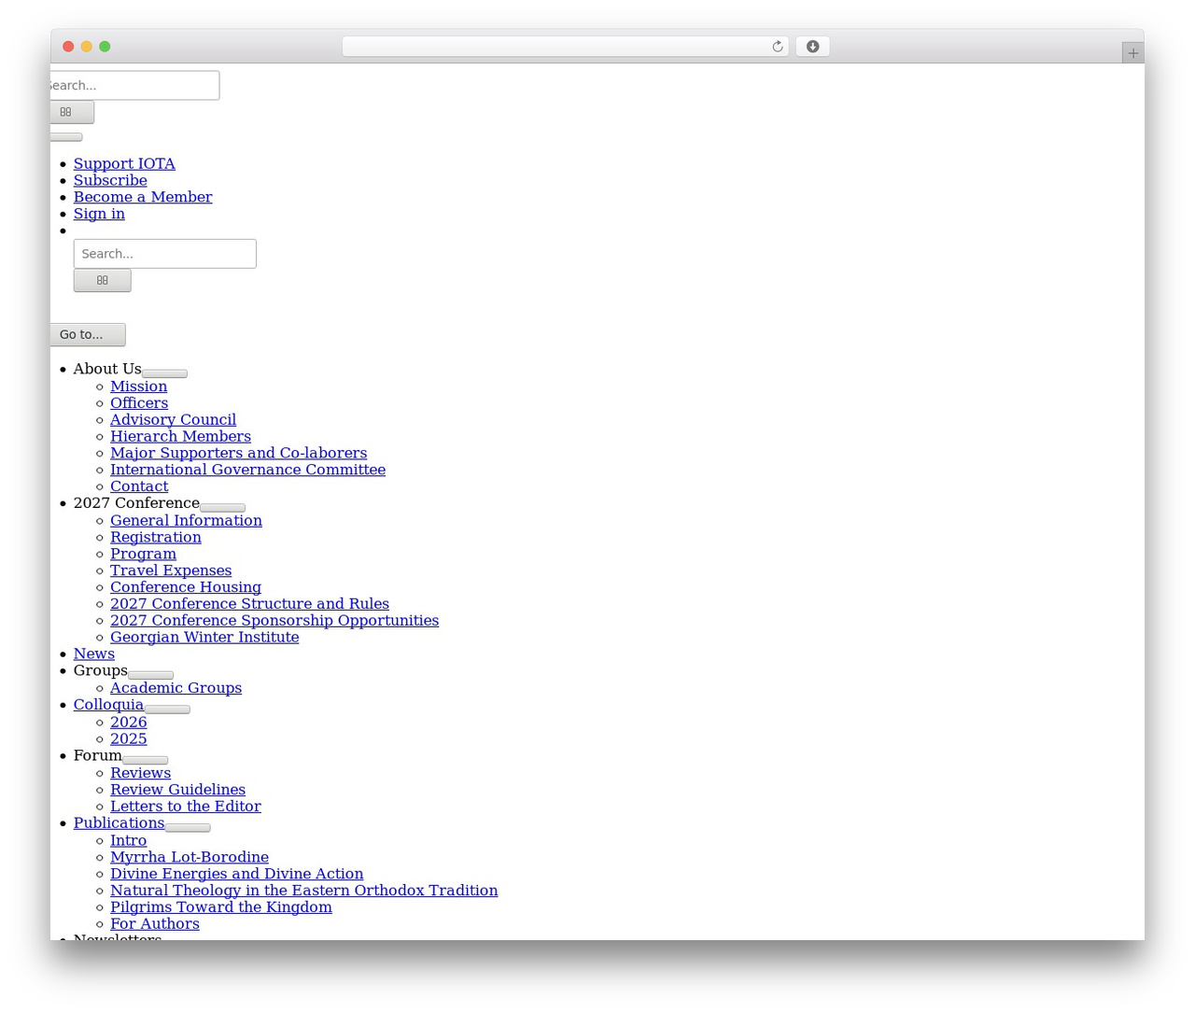Click the Sign in link
1195x1012 pixels.
click(99, 214)
